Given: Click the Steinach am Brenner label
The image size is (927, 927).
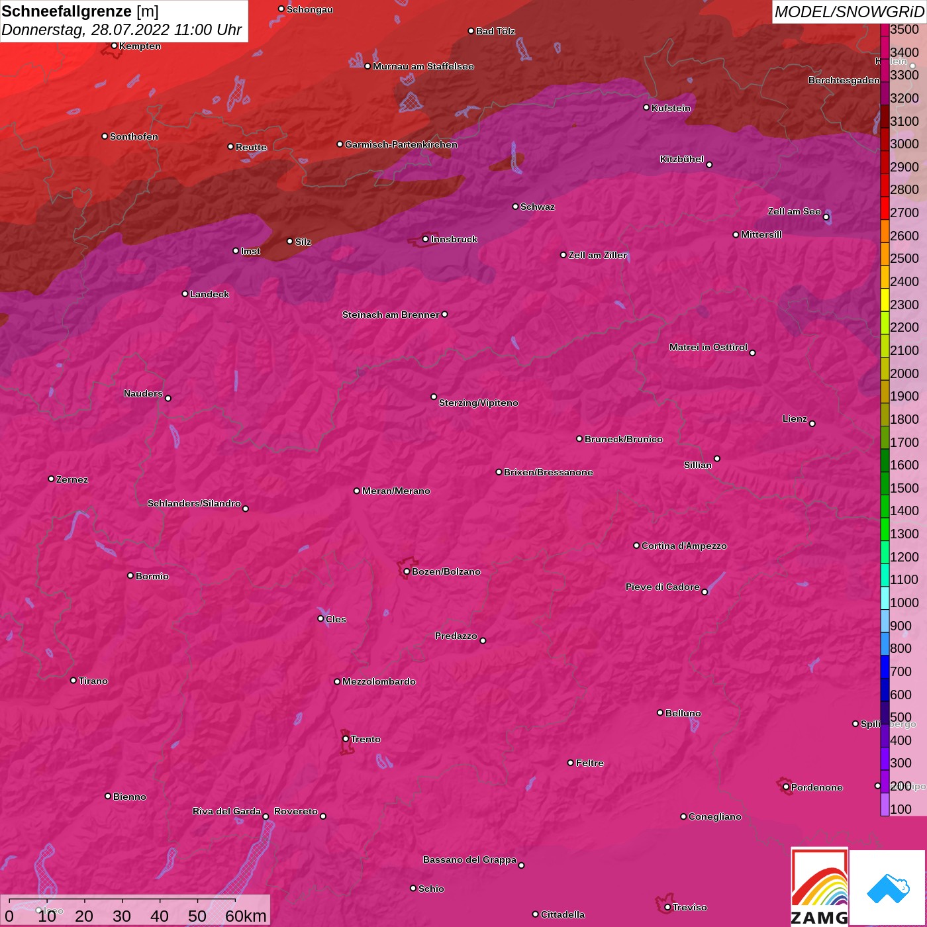Looking at the screenshot, I should 391,315.
